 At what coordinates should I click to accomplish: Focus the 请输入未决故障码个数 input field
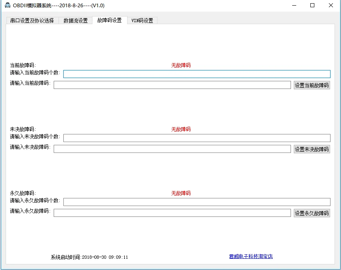point(197,138)
